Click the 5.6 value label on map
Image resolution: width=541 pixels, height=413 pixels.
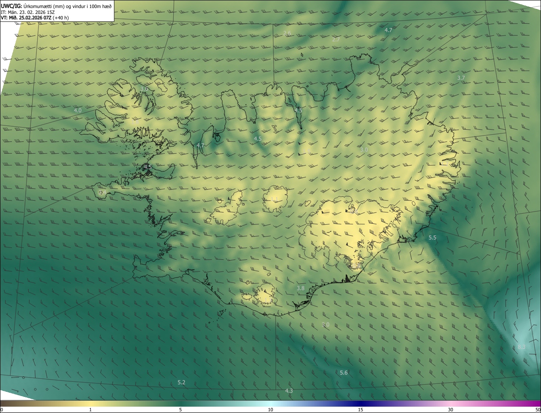[x=344, y=372]
